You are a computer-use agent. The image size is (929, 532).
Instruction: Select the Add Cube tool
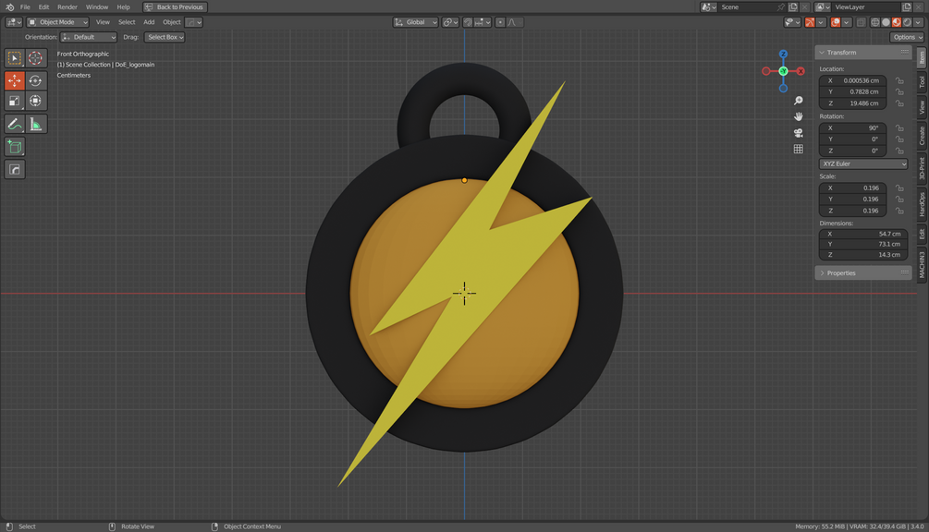15,147
